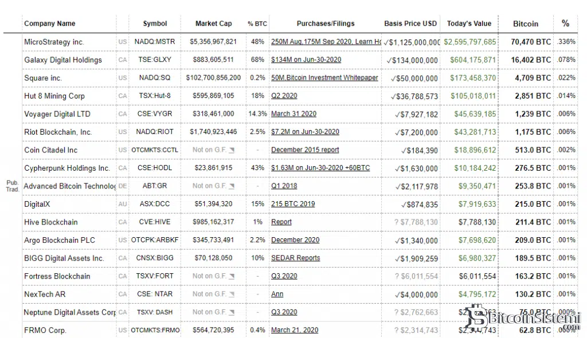Viewport: 587px width, 338px height.
Task: Click the arrow icon in Neptune Digital Assets' Market Cap
Action: [x=232, y=312]
